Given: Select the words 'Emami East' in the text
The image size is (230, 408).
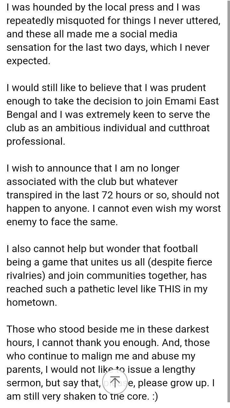Looking at the screenshot, I should [x=192, y=101].
